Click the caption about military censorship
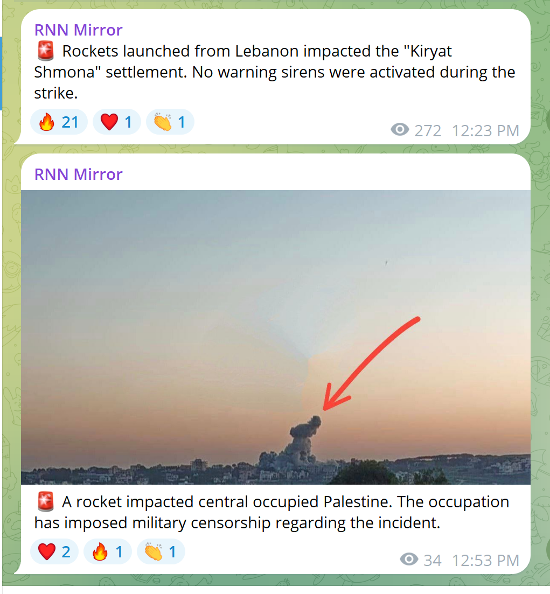 [272, 512]
